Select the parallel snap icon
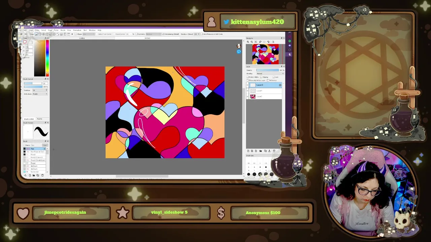431x242 pixels. (40, 34)
